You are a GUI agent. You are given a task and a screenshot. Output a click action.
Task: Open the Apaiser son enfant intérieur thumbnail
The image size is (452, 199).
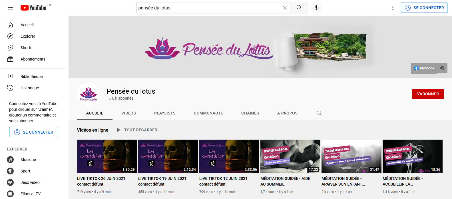tap(351, 156)
